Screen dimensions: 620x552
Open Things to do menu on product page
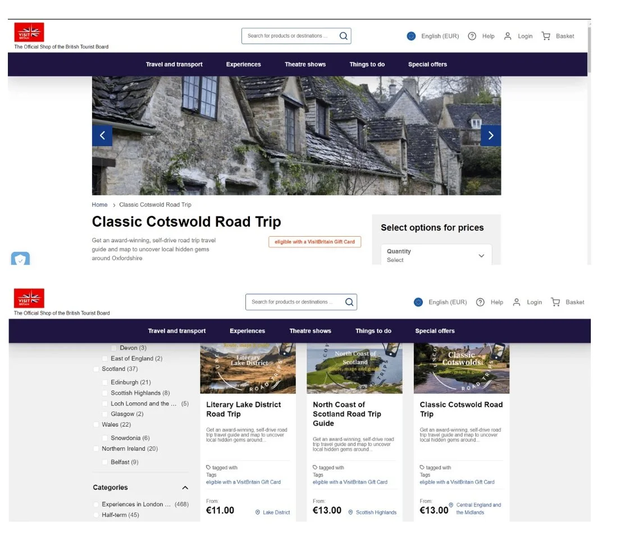coord(367,64)
